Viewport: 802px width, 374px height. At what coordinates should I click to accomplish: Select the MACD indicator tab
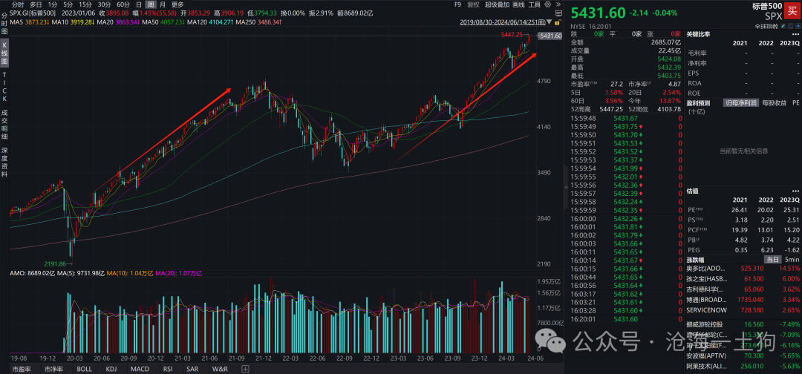tap(139, 368)
